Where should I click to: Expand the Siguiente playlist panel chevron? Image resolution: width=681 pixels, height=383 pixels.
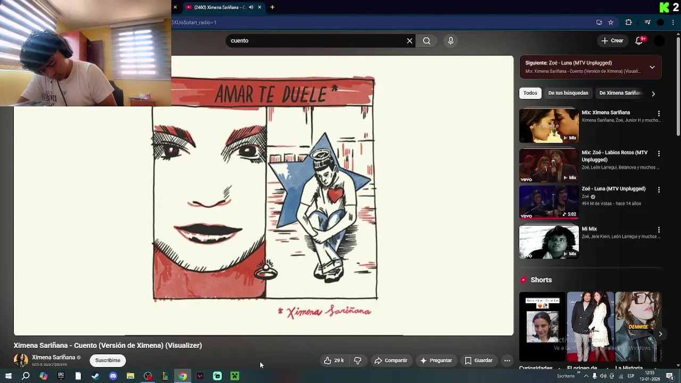[652, 67]
